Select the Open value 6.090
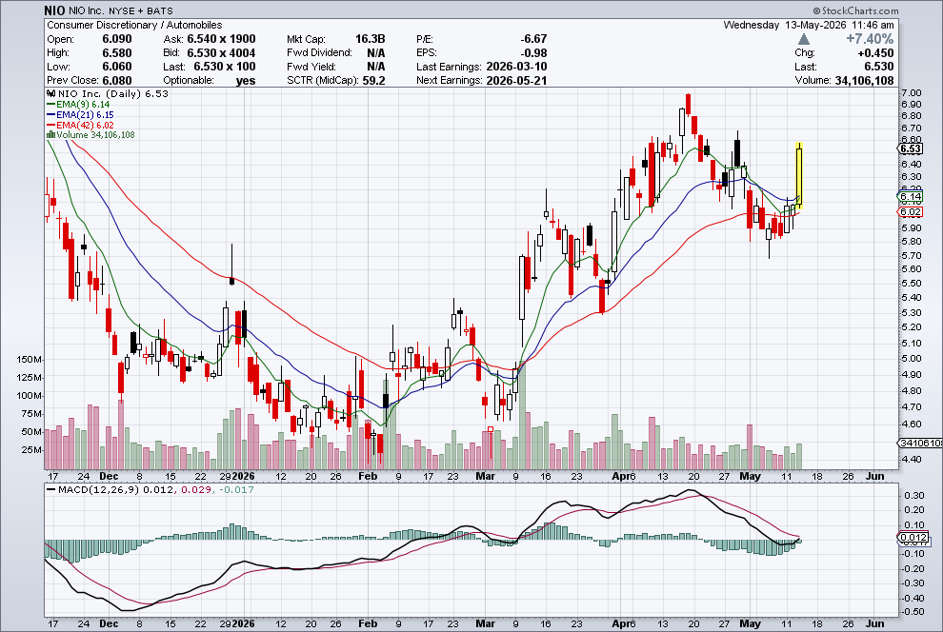The width and height of the screenshot is (943, 632). click(x=116, y=39)
